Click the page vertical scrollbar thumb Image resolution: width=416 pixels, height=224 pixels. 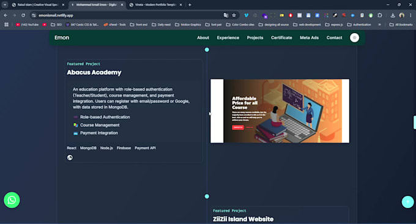pyautogui.click(x=414, y=122)
